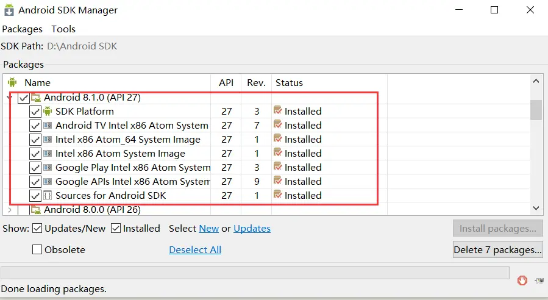Click the log window icon at bottom right
The width and height of the screenshot is (548, 300).
pyautogui.click(x=539, y=280)
